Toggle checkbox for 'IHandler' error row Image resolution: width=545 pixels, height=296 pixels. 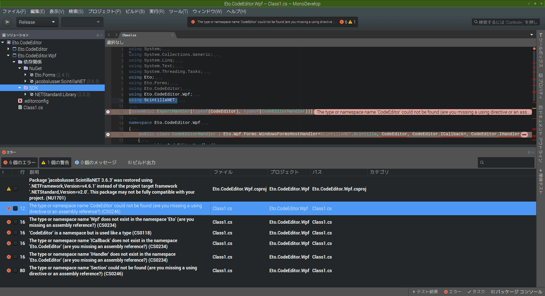pyautogui.click(x=15, y=257)
